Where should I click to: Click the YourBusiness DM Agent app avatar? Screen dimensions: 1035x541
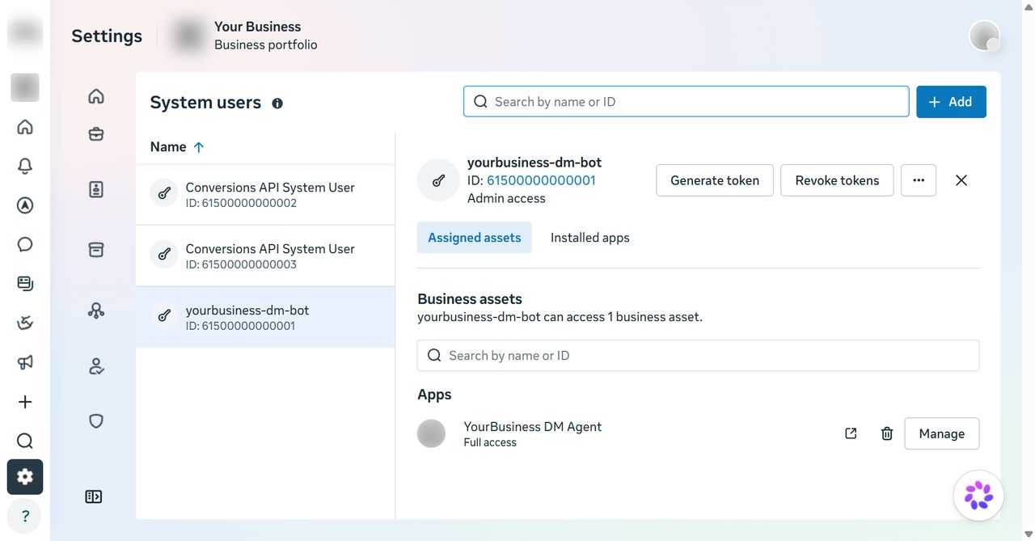[432, 433]
